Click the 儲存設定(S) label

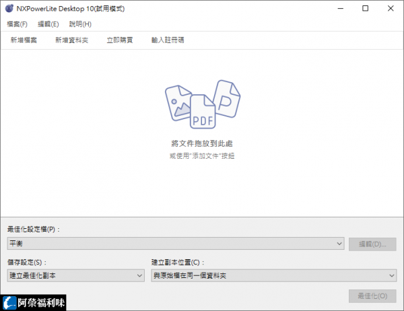pos(27,263)
